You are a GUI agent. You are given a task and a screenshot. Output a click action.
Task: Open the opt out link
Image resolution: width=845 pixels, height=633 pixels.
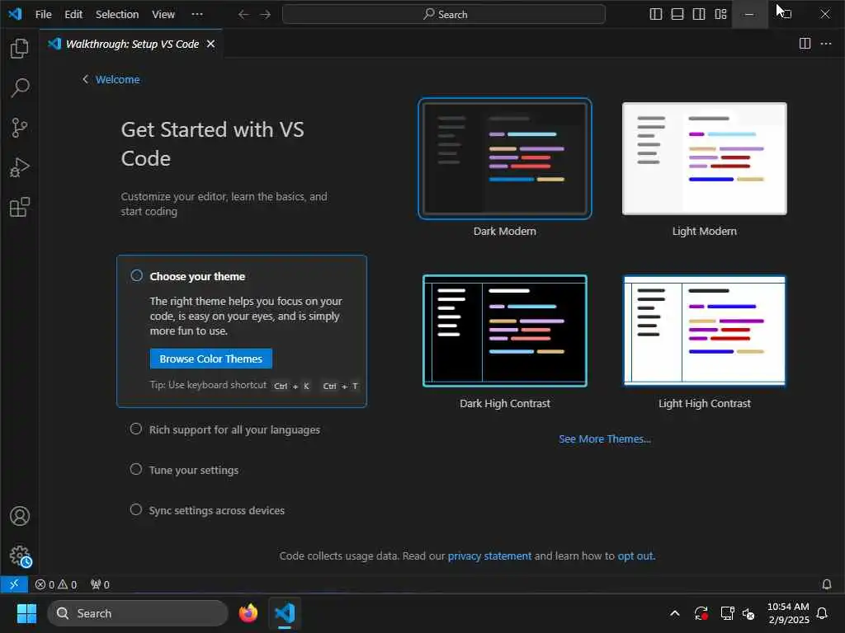(635, 556)
